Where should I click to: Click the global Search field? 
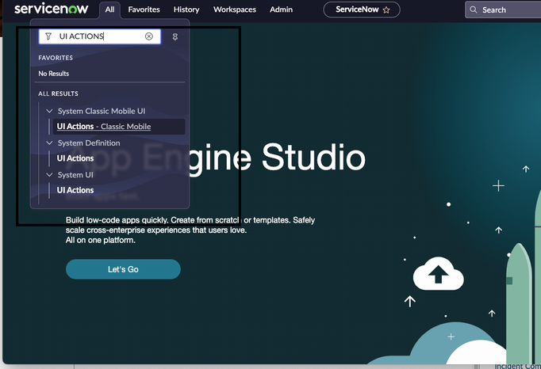[x=504, y=10]
